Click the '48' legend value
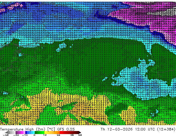Viewport: 176px width, 136px height. click(x=80, y=135)
